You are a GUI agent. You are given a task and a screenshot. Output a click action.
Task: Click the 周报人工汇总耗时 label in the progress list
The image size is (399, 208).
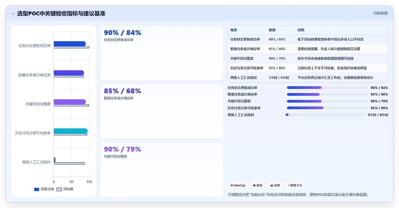(x=241, y=115)
